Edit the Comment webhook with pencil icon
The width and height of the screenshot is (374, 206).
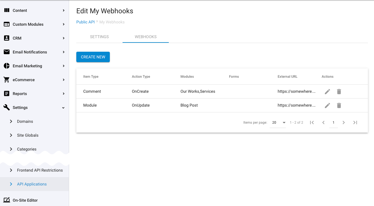click(x=327, y=91)
